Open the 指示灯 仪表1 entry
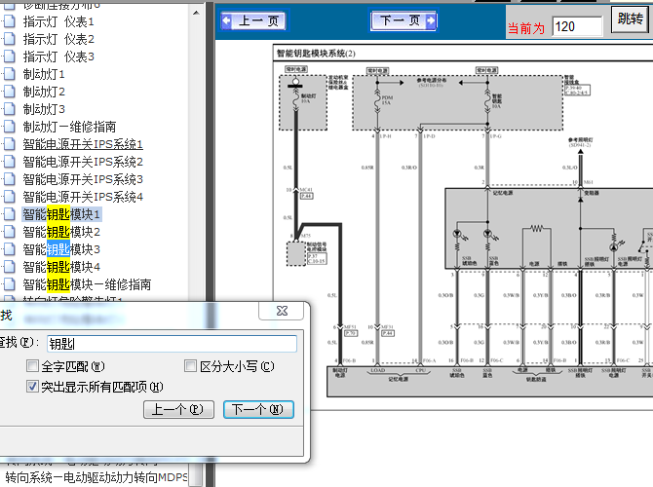The image size is (653, 487). (x=58, y=21)
